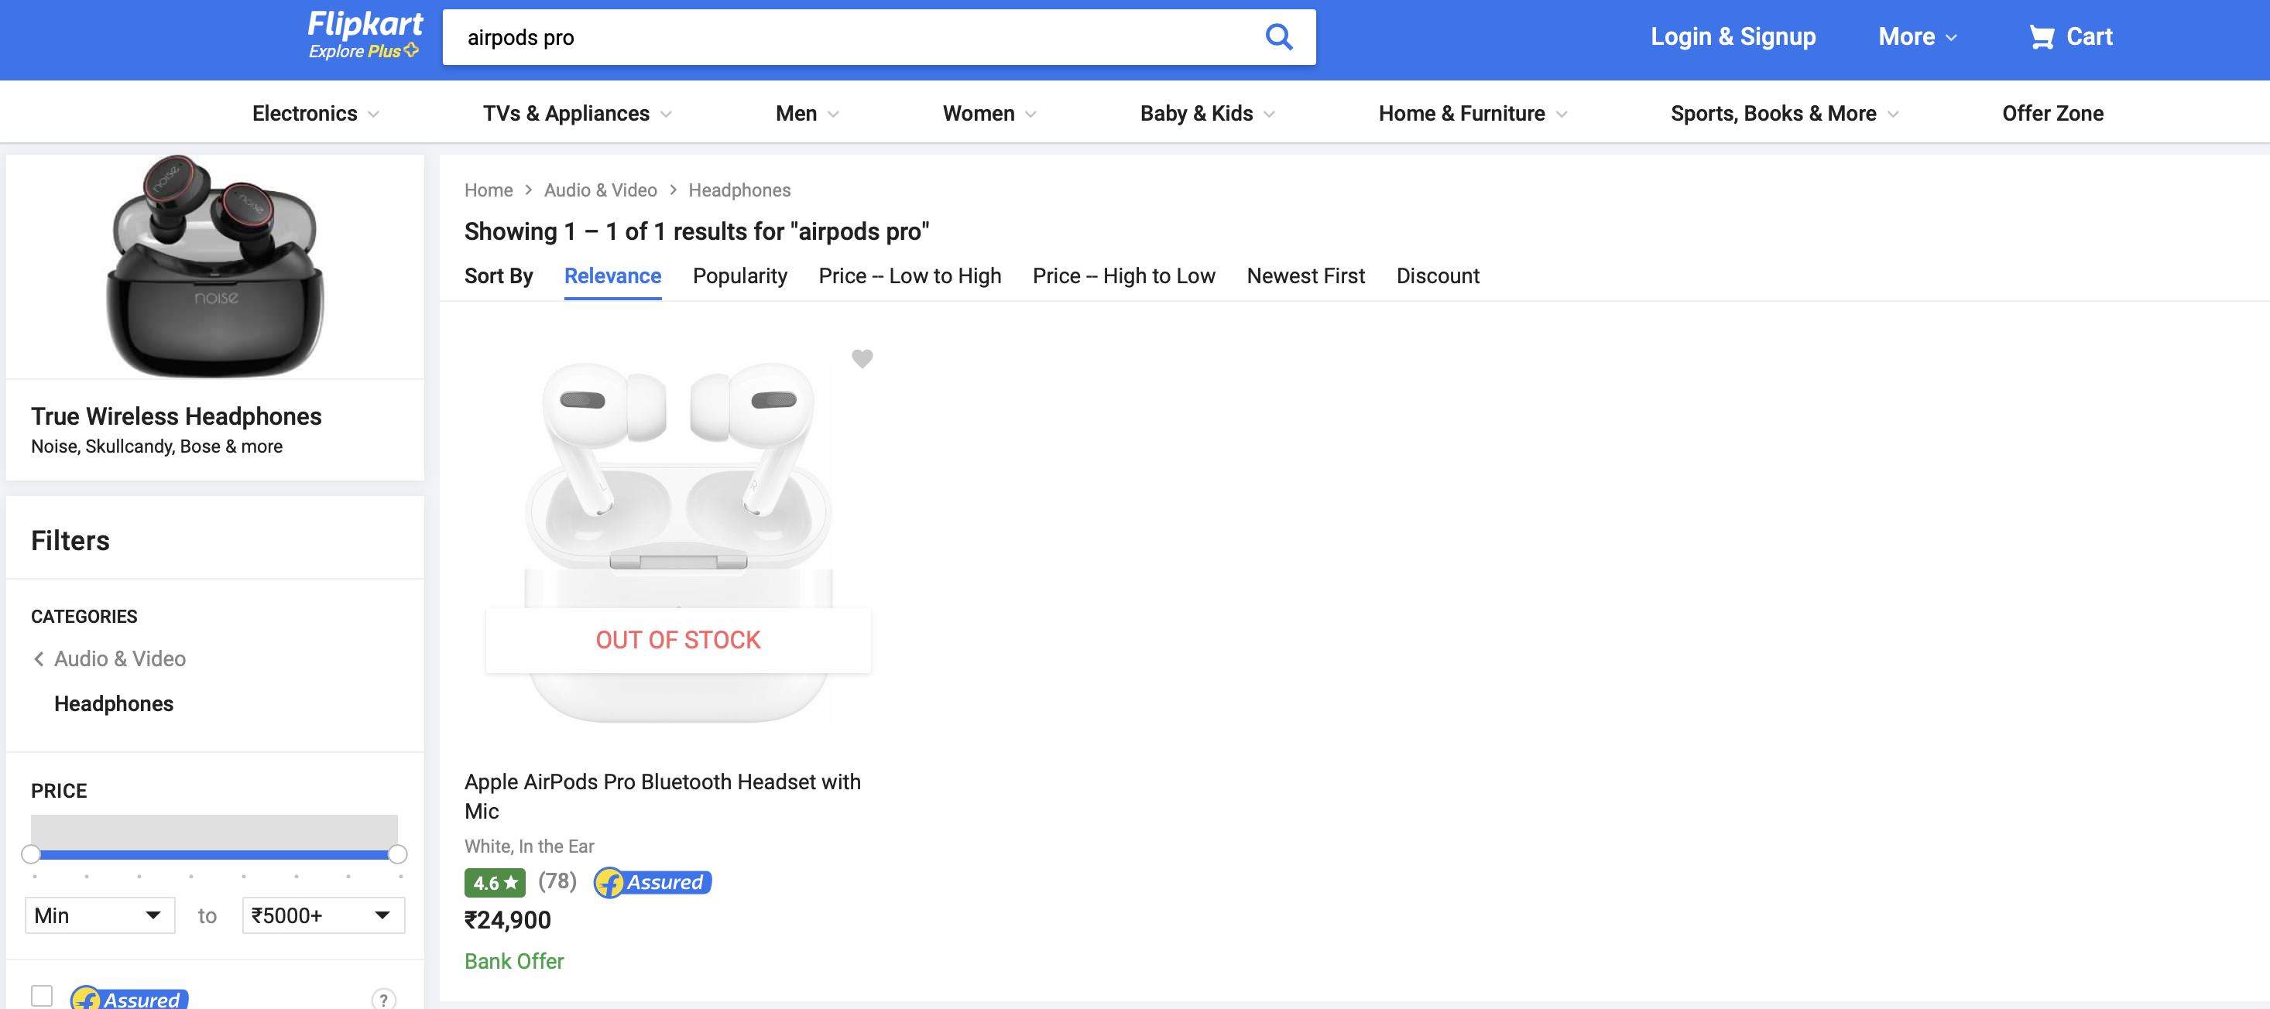Viewport: 2270px width, 1009px height.
Task: Click the Explore Plus link
Action: [x=363, y=51]
